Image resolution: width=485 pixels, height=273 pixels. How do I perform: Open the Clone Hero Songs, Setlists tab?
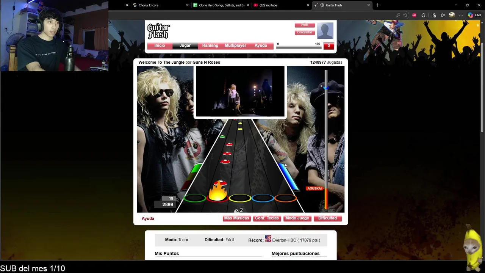[222, 5]
